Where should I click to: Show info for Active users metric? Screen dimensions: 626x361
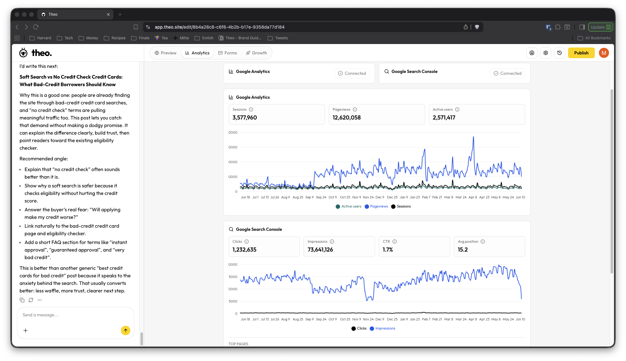[457, 109]
